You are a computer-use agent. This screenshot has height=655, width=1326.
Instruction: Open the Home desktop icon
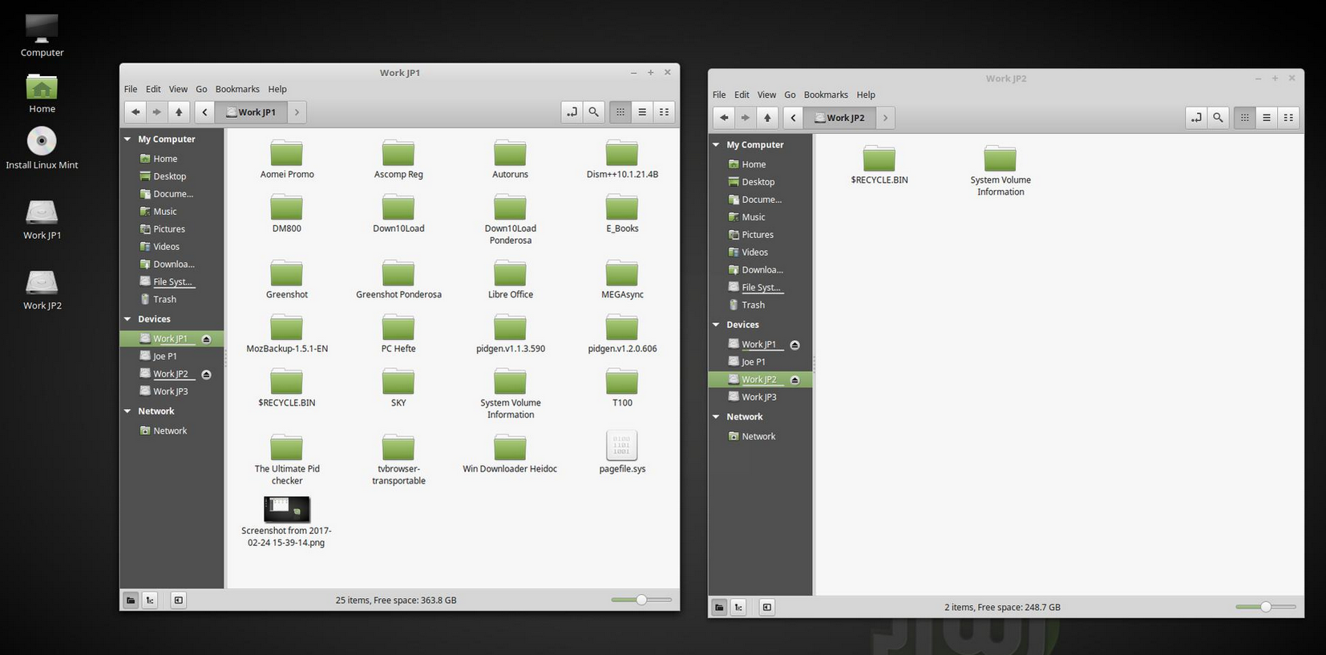coord(42,93)
